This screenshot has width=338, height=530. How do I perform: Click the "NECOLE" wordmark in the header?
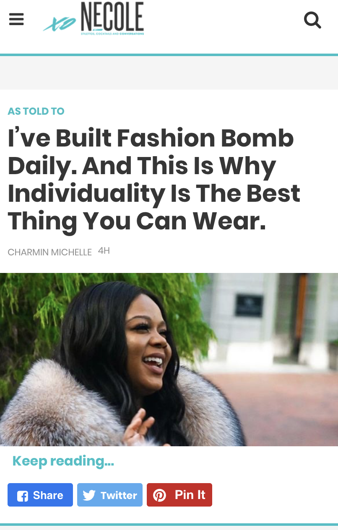[112, 16]
